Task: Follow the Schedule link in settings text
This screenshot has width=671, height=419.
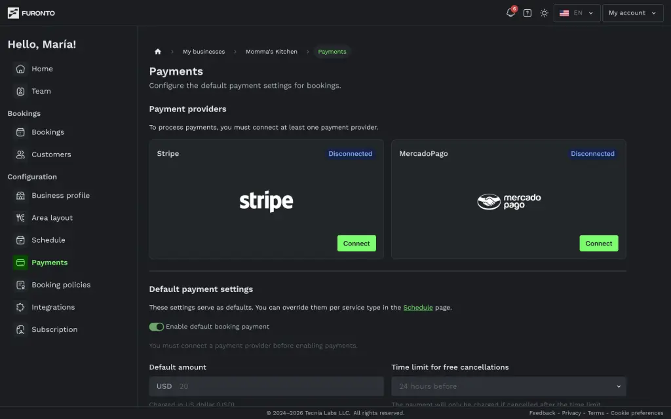Action: (x=417, y=308)
